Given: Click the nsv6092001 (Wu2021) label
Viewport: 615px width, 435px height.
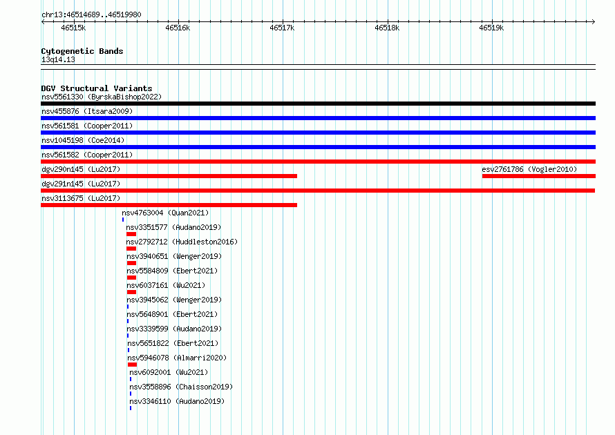Looking at the screenshot, I should pyautogui.click(x=169, y=372).
